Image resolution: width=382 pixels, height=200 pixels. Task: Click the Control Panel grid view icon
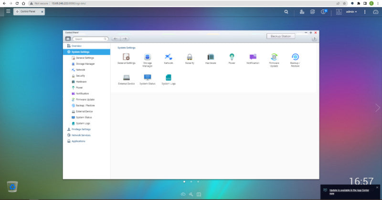tap(68, 39)
